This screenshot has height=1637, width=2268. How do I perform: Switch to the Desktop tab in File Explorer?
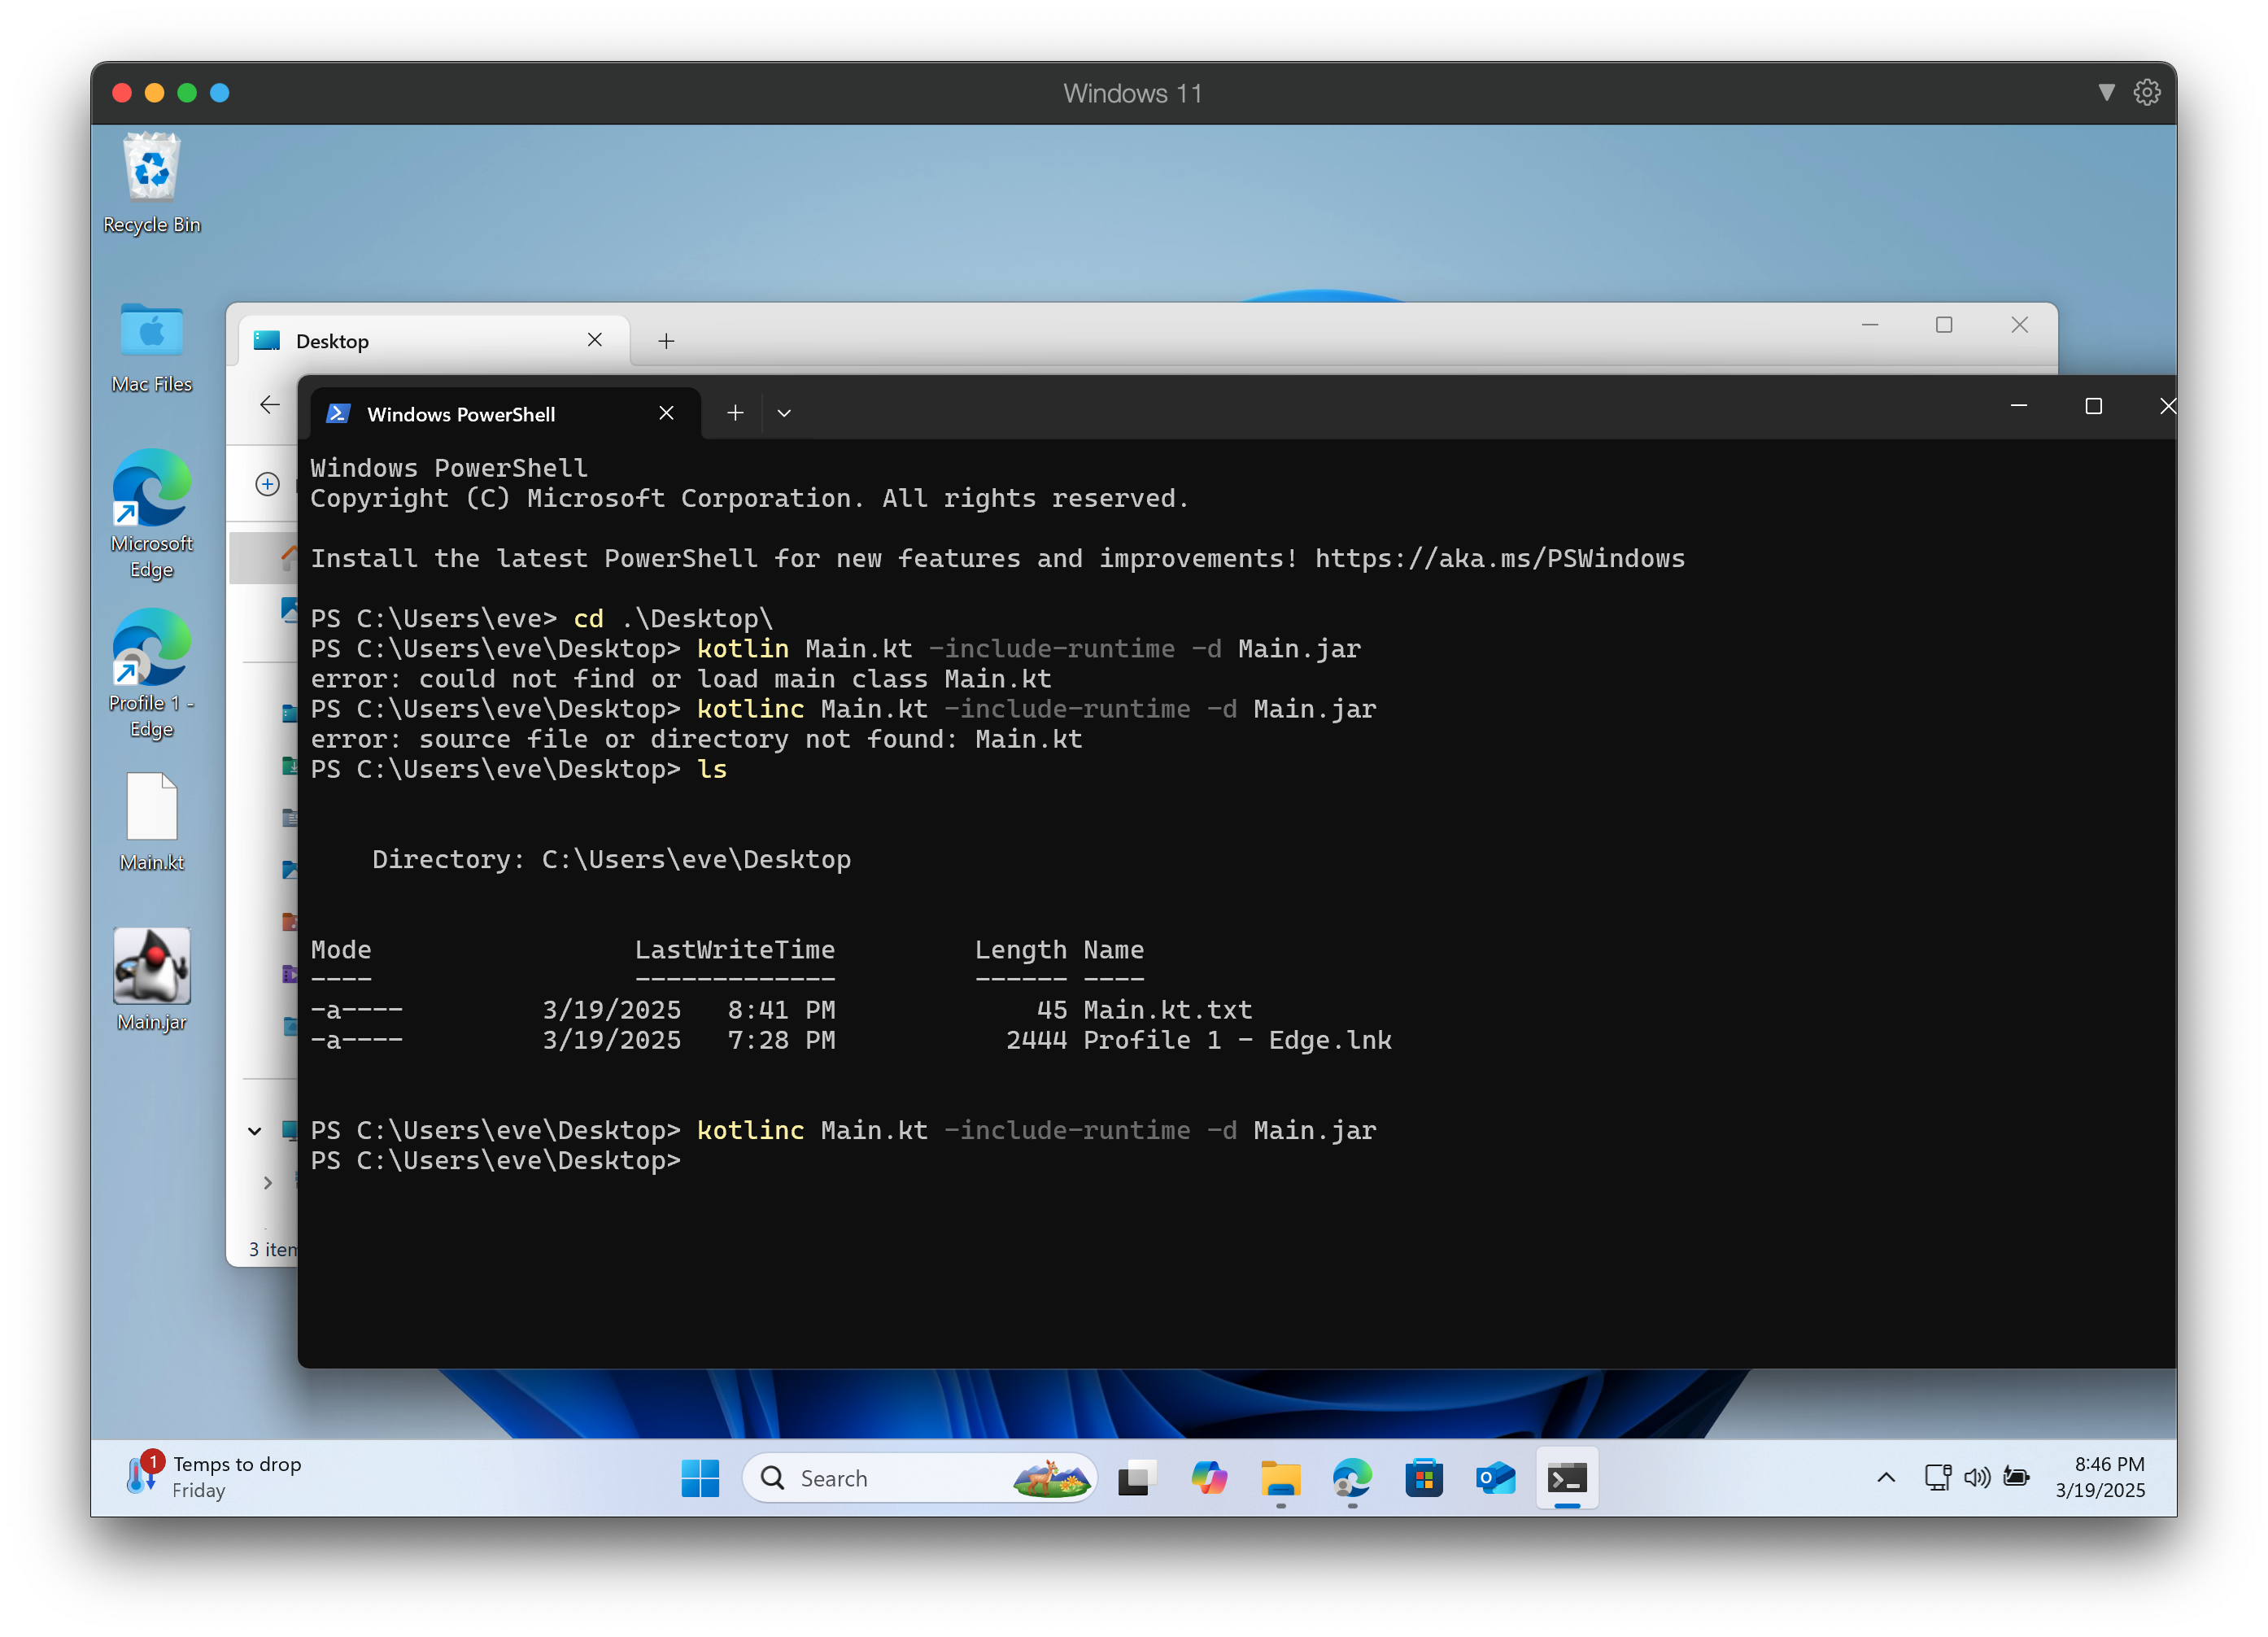coord(332,340)
